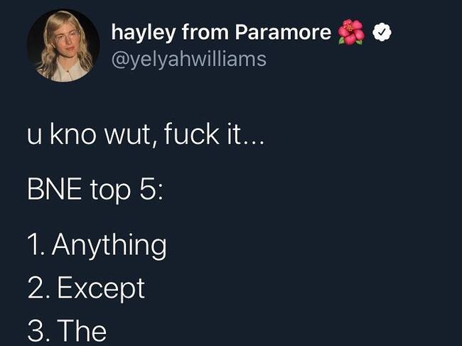This screenshot has height=346, width=462.
Task: Click list numeral '3.' before The
Action: (x=38, y=330)
